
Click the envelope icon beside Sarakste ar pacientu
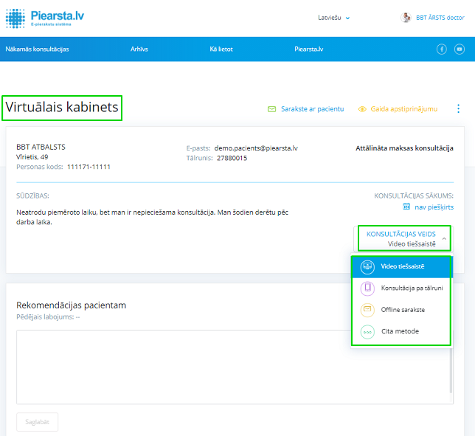[271, 109]
